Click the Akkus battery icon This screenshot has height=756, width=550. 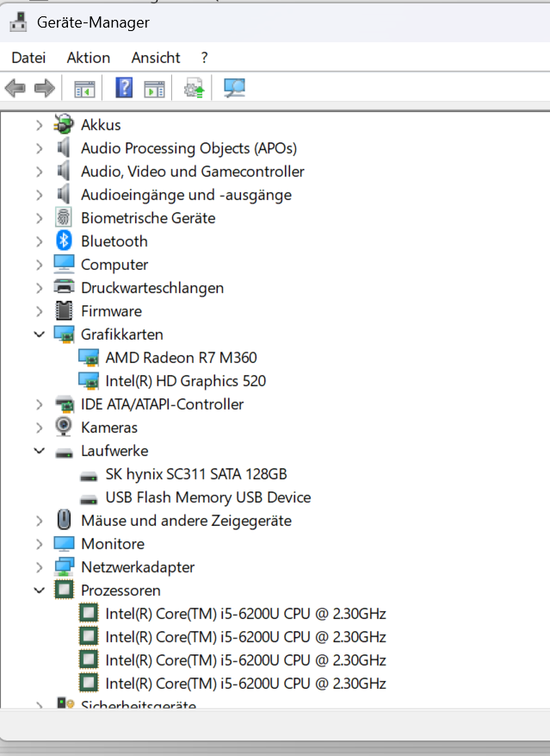click(x=64, y=124)
